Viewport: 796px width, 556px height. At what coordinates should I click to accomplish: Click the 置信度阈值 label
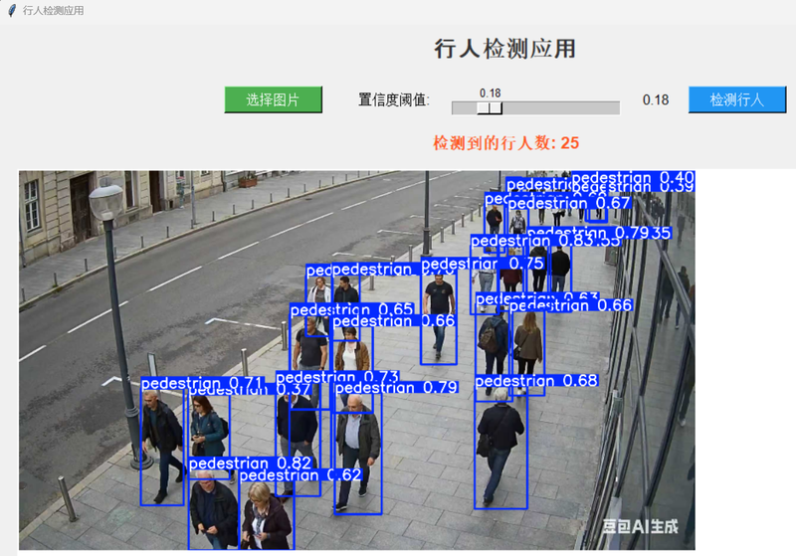[394, 99]
